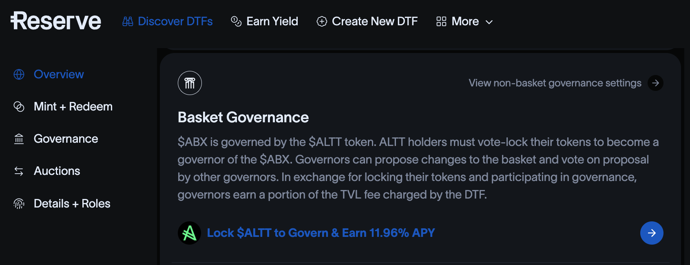Click the non-basket governance arrow button
Screen dimensions: 690x265
pos(655,83)
